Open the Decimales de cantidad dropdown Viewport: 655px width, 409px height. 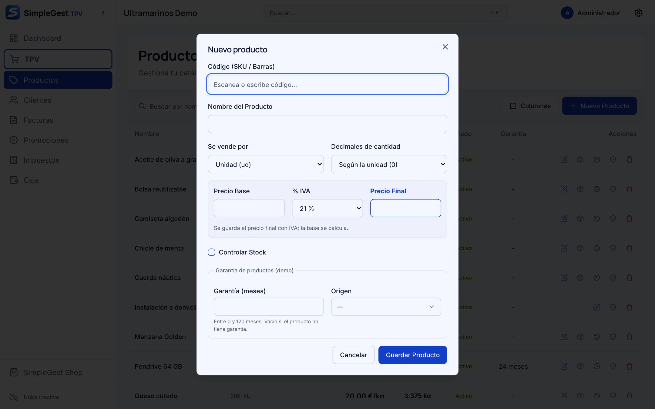[389, 164]
